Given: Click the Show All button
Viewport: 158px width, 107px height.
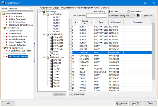Looking at the screenshot, I should (148, 16).
